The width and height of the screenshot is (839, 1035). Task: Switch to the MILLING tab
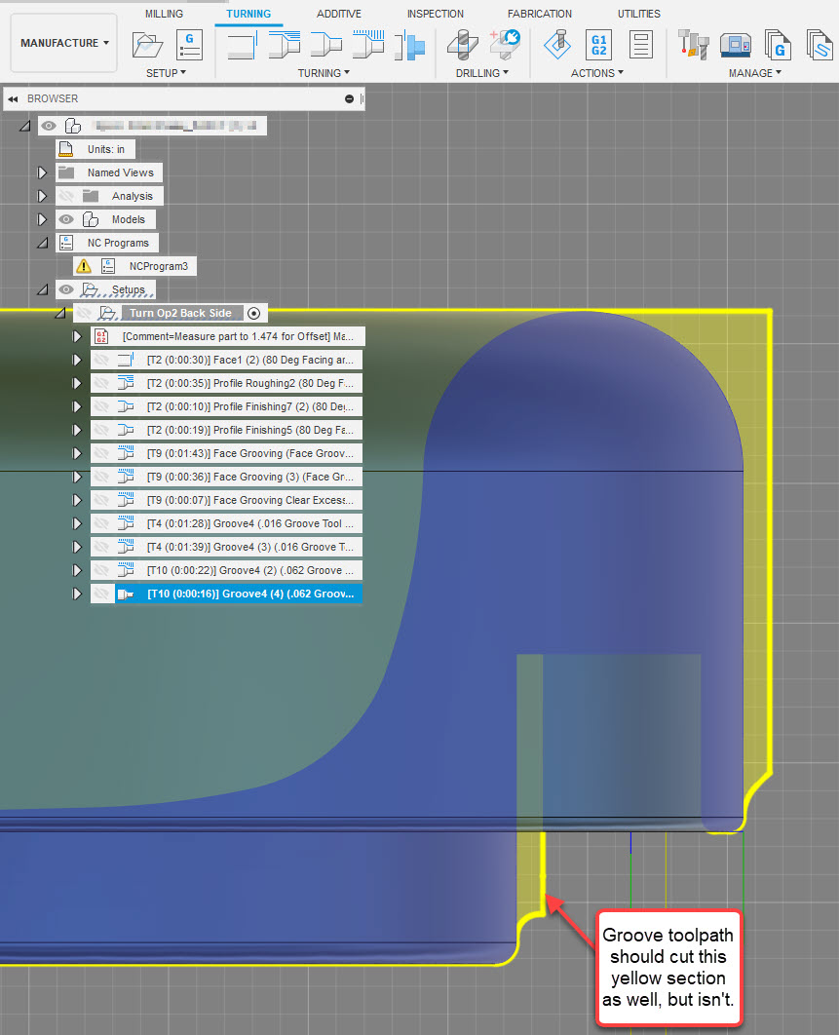[163, 13]
